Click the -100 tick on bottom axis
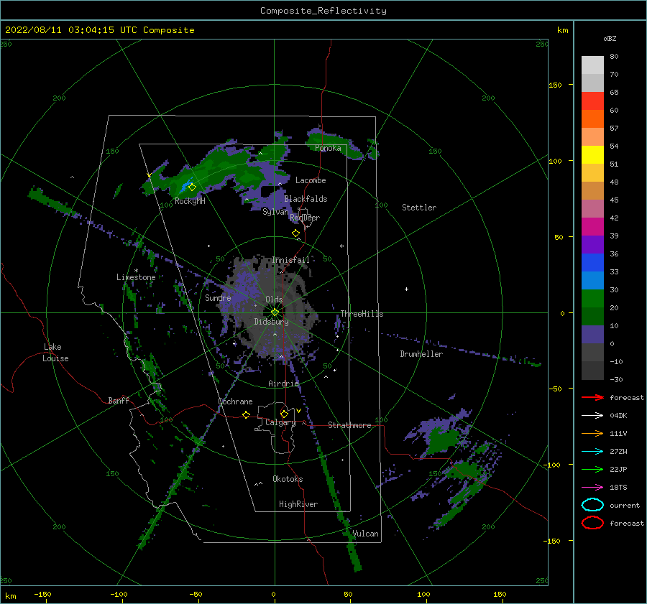This screenshot has width=647, height=604. (x=119, y=594)
